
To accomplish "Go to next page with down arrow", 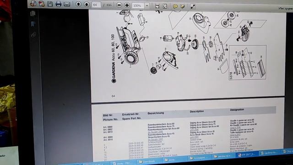I will pos(87,5).
